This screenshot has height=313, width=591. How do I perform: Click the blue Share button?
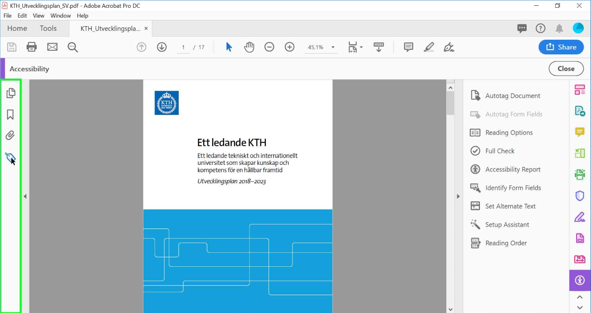pos(561,47)
